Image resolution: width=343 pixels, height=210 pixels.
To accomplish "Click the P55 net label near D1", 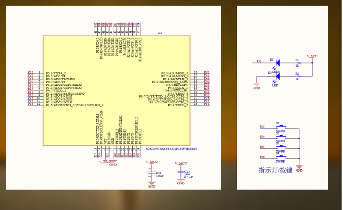I will [259, 61].
